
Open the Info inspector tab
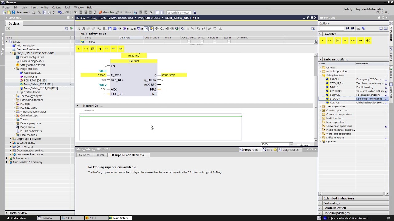click(x=269, y=149)
